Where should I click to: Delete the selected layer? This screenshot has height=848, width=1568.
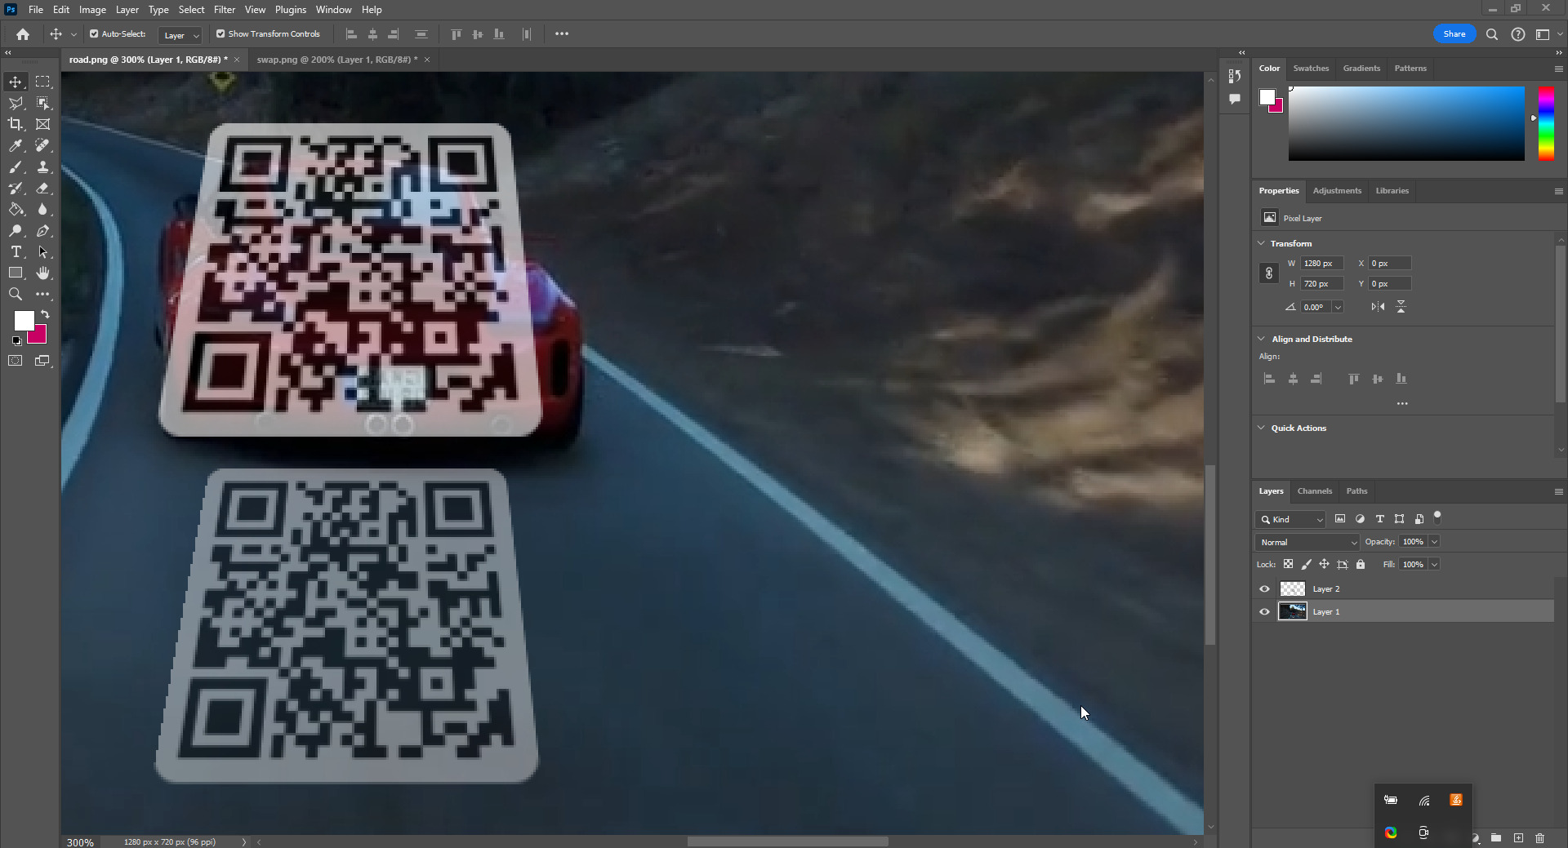(x=1539, y=838)
